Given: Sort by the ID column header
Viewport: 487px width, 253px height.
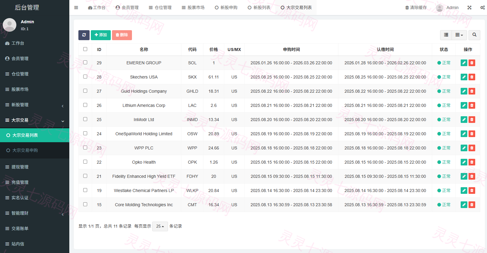Looking at the screenshot, I should click(99, 50).
